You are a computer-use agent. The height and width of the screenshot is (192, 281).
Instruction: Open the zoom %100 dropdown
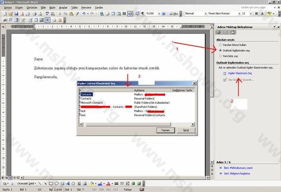click(x=159, y=13)
